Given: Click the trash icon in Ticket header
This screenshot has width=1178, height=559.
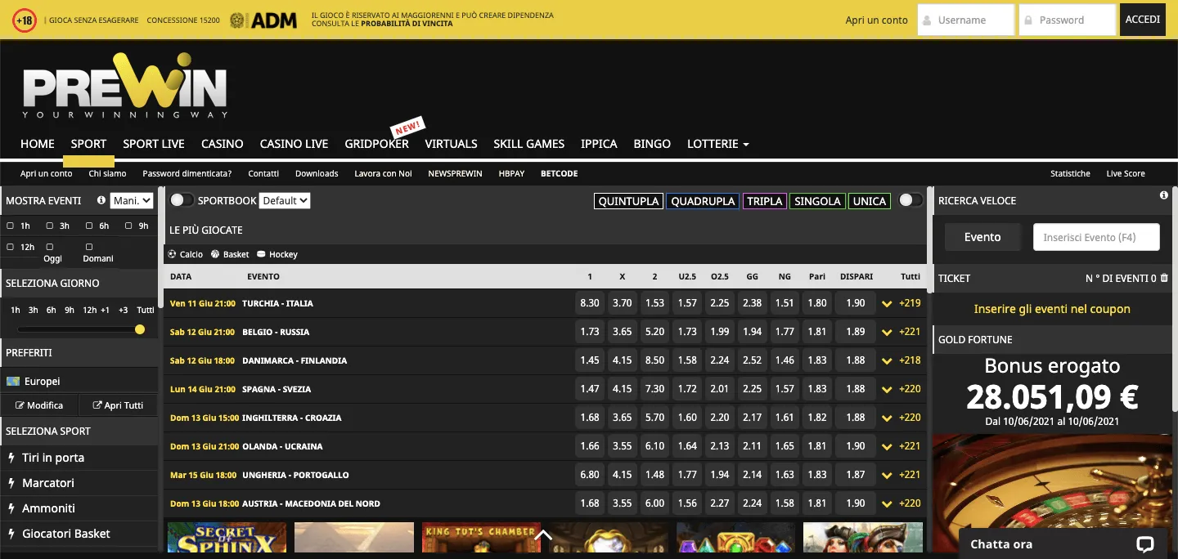Looking at the screenshot, I should (x=1164, y=278).
